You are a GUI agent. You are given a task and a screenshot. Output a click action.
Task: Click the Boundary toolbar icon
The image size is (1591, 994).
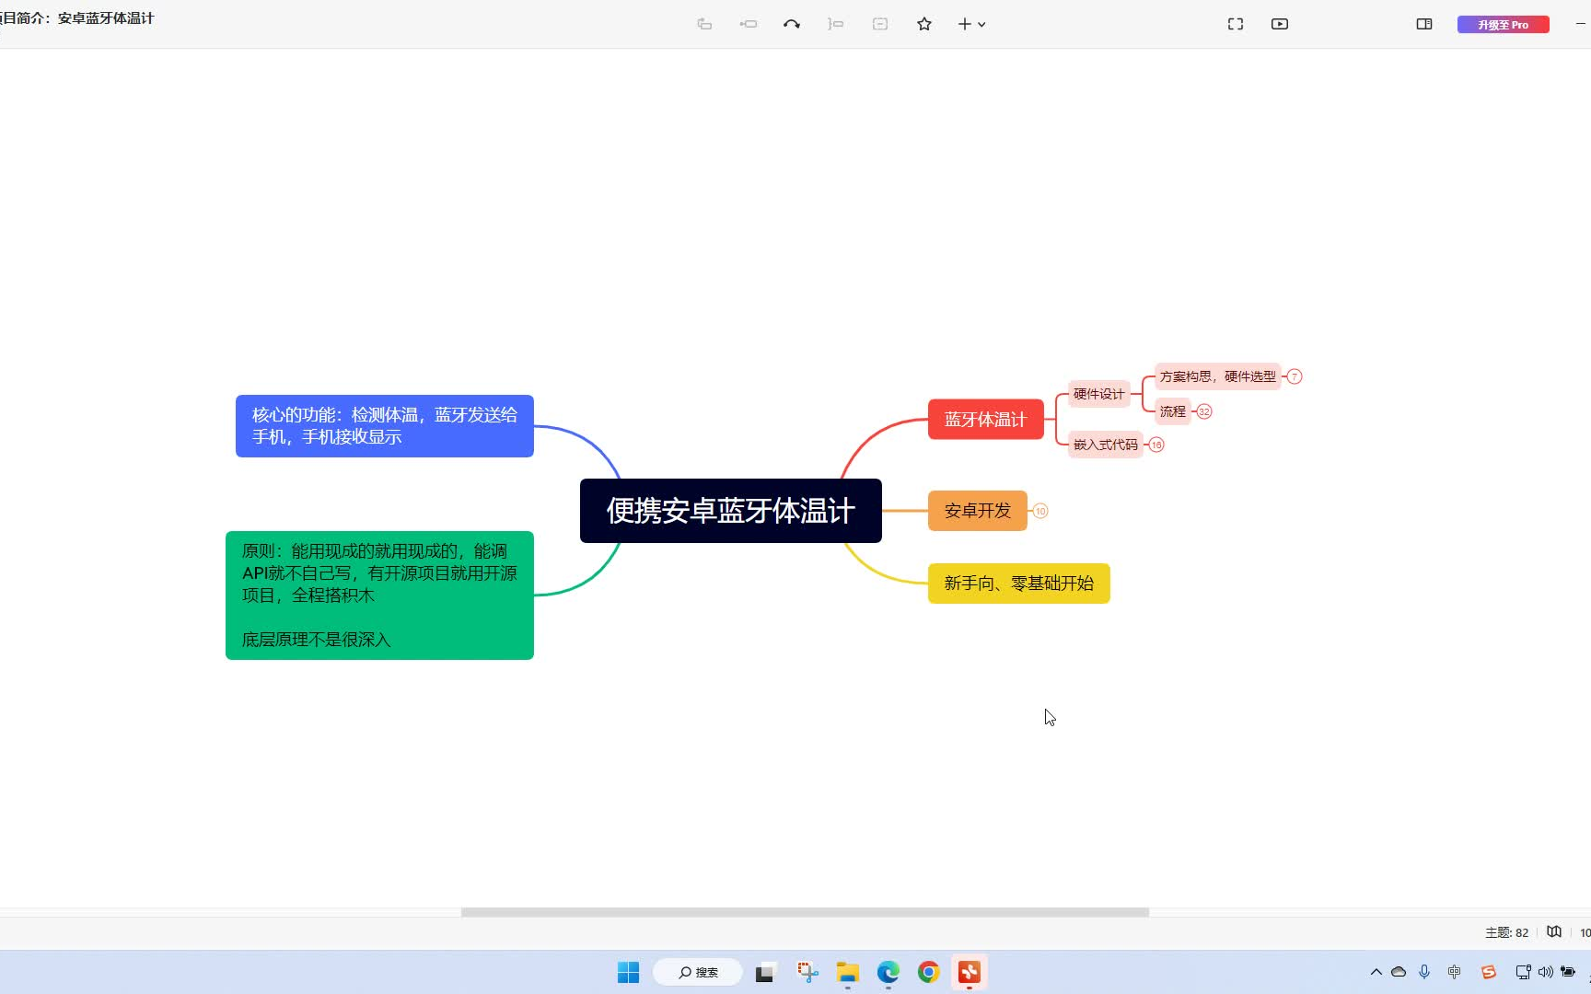tap(880, 24)
